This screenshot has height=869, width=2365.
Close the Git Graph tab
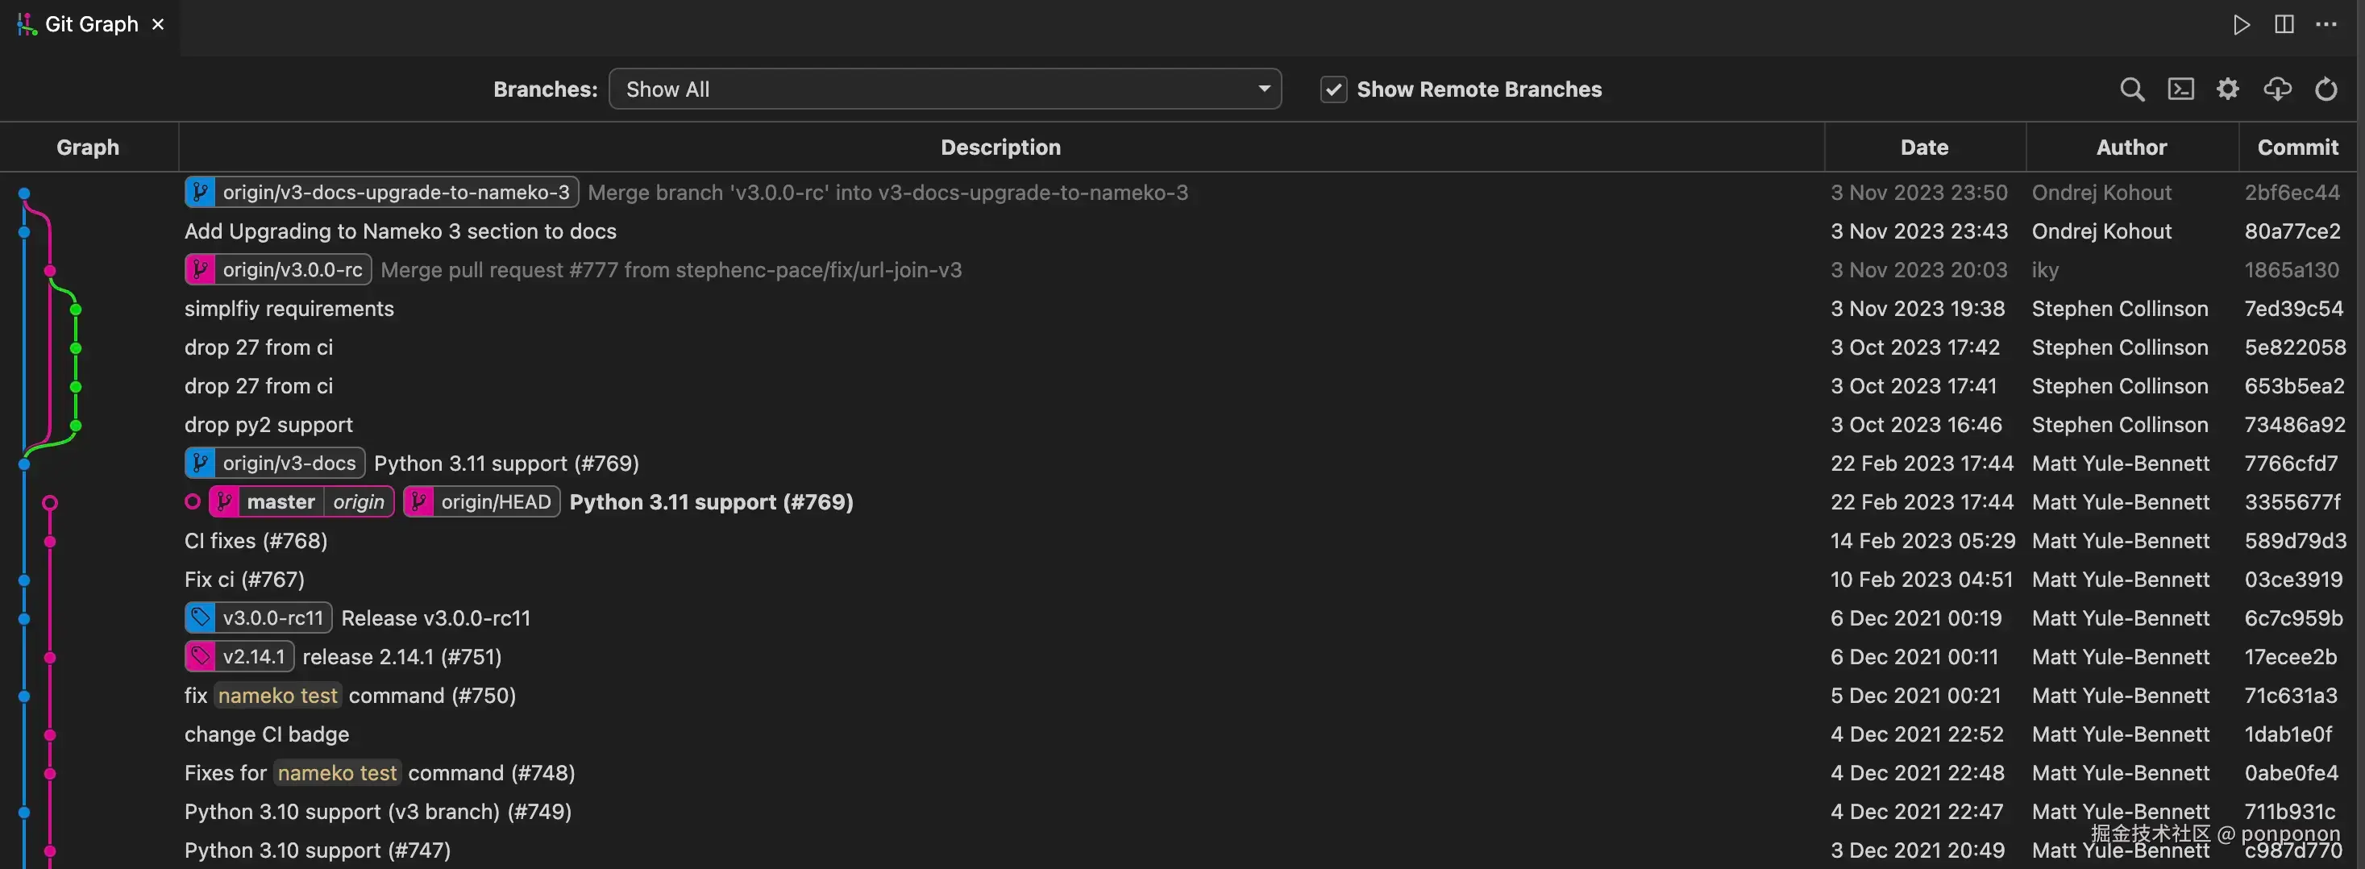coord(158,25)
